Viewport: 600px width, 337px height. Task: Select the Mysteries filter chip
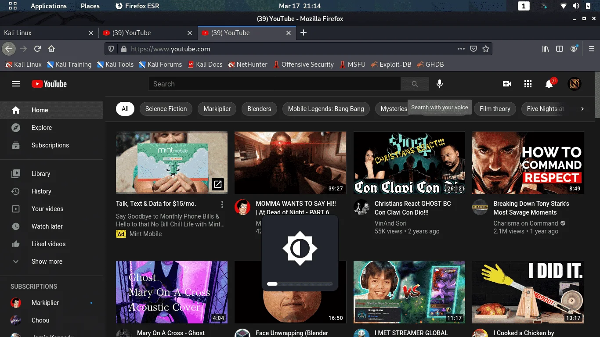[x=394, y=109]
